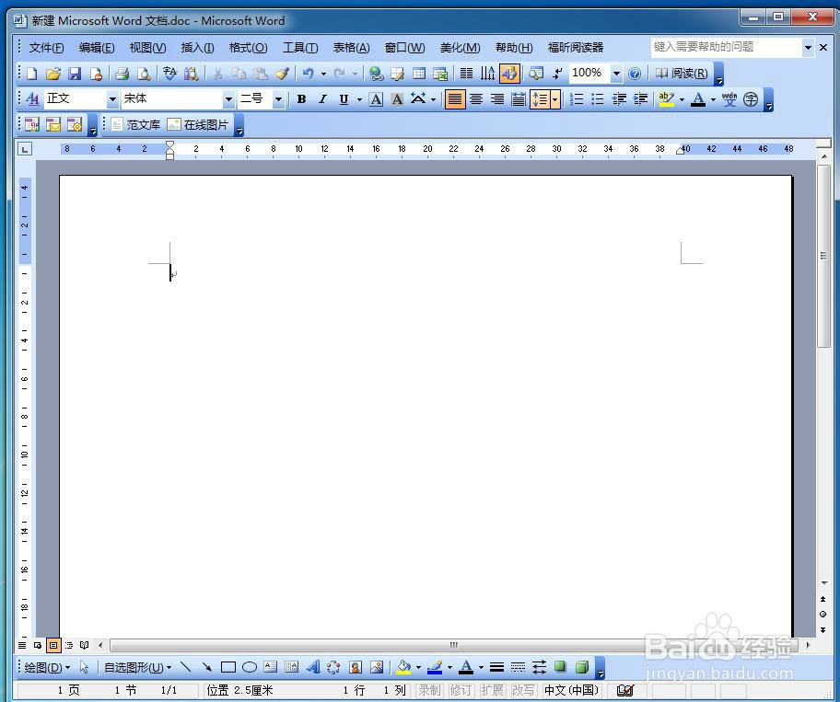Type a question in help box
The image size is (840, 702).
tap(726, 48)
